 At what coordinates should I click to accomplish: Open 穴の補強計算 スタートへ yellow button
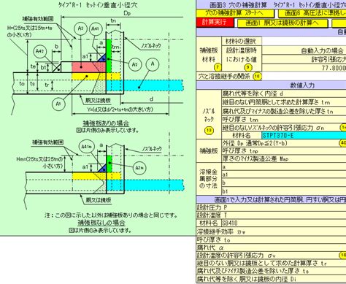point(235,12)
